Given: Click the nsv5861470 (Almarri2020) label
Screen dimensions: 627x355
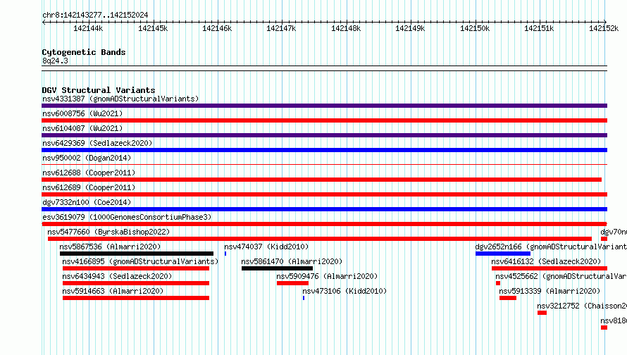Looking at the screenshot, I should 292,261.
